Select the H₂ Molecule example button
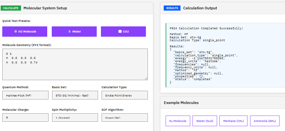This screenshot has height=131, width=285. (x=178, y=121)
